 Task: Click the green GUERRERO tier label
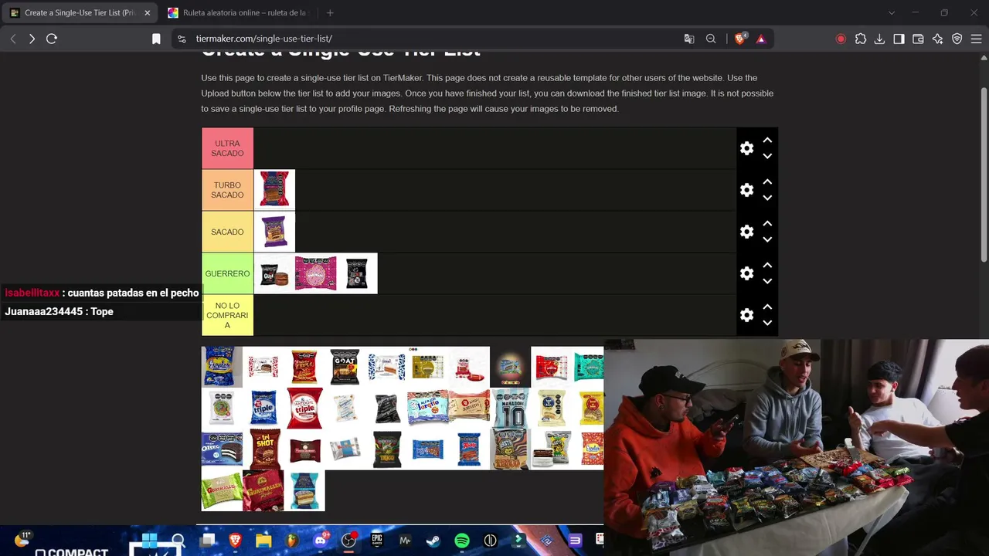tap(227, 273)
